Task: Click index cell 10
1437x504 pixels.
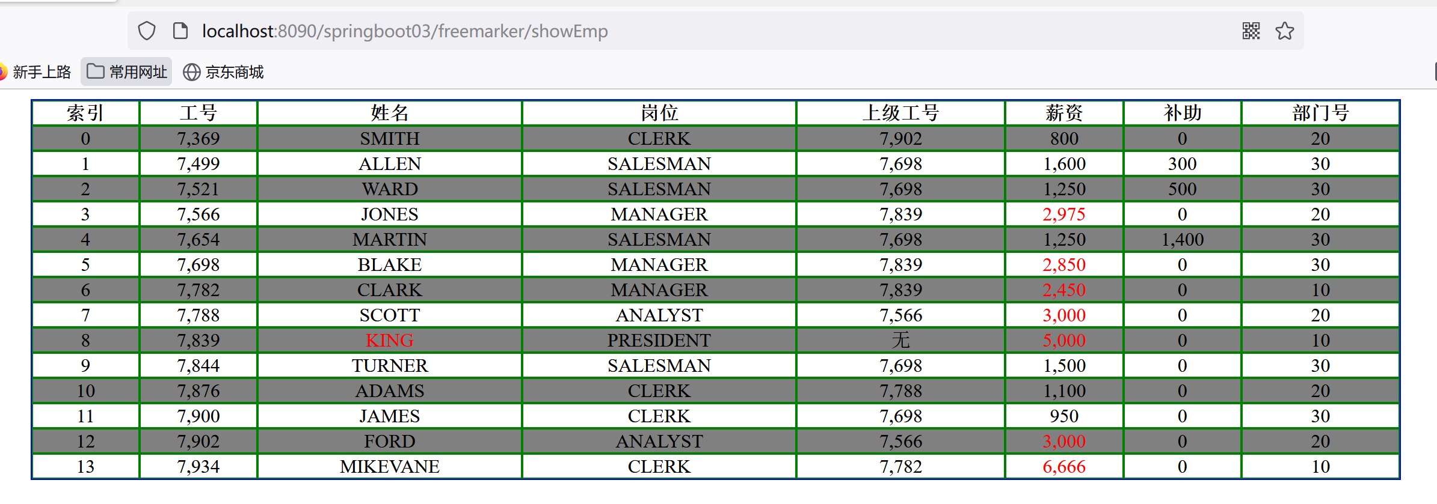Action: pos(85,390)
